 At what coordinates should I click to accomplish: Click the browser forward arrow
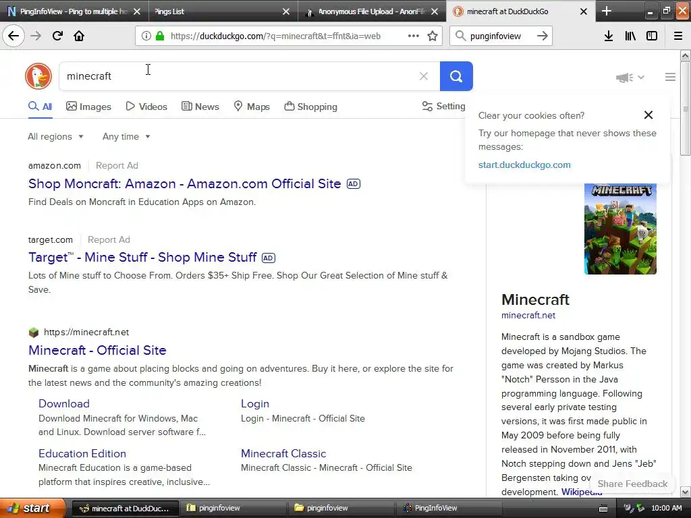click(x=36, y=36)
